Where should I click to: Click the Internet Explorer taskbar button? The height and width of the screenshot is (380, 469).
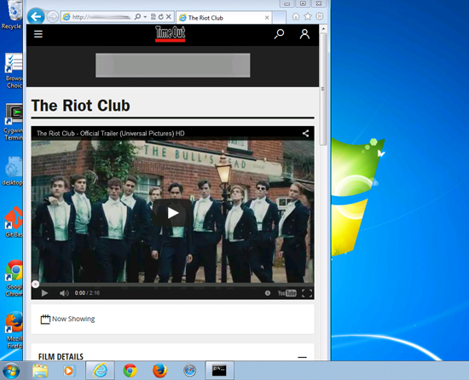tap(100, 371)
